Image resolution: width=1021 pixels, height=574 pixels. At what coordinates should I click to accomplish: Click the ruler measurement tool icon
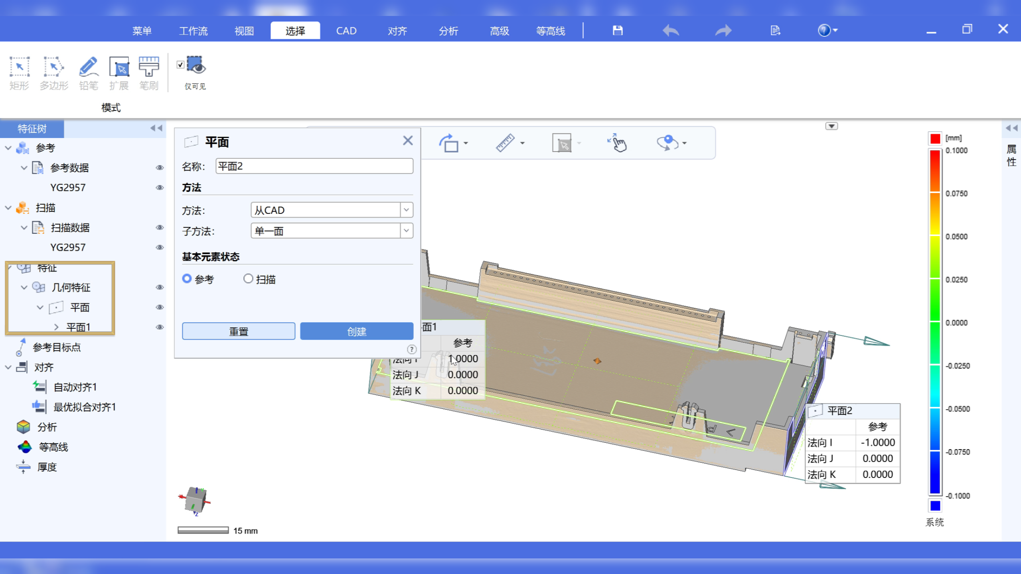click(505, 143)
